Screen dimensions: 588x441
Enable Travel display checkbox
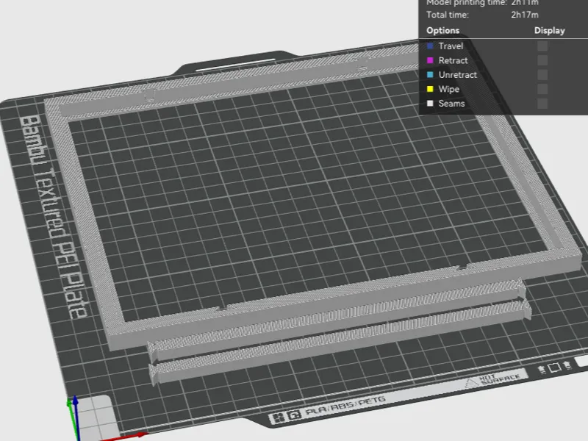(542, 46)
